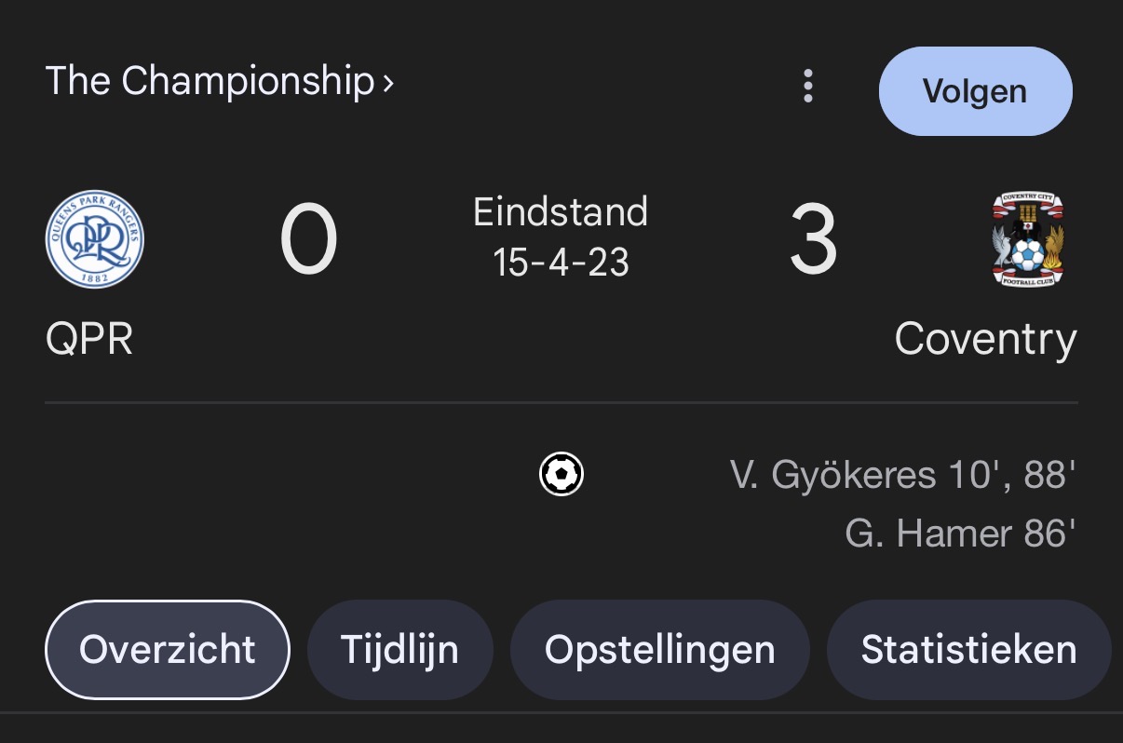The height and width of the screenshot is (743, 1123).
Task: Tap the Eindstand final score label
Action: pos(561,212)
